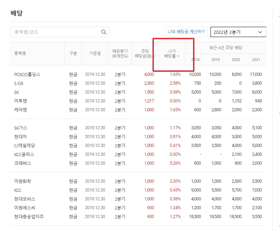
Task: Select SK가스 2021 dividend 5,100
Action: (257, 128)
